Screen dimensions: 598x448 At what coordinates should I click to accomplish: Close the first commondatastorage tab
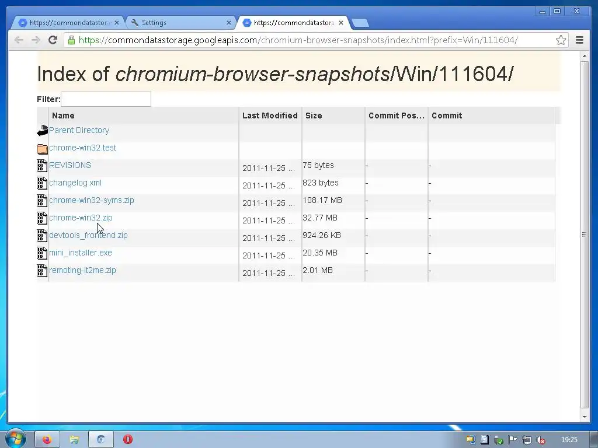117,23
